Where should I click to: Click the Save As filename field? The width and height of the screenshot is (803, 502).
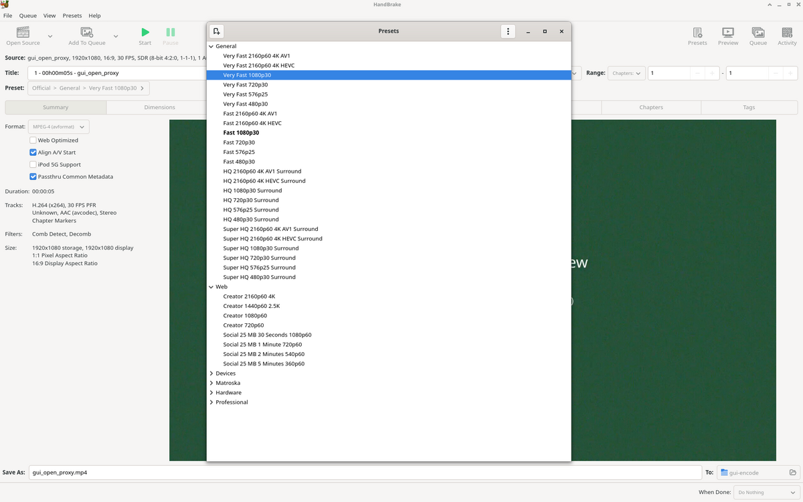pos(365,473)
